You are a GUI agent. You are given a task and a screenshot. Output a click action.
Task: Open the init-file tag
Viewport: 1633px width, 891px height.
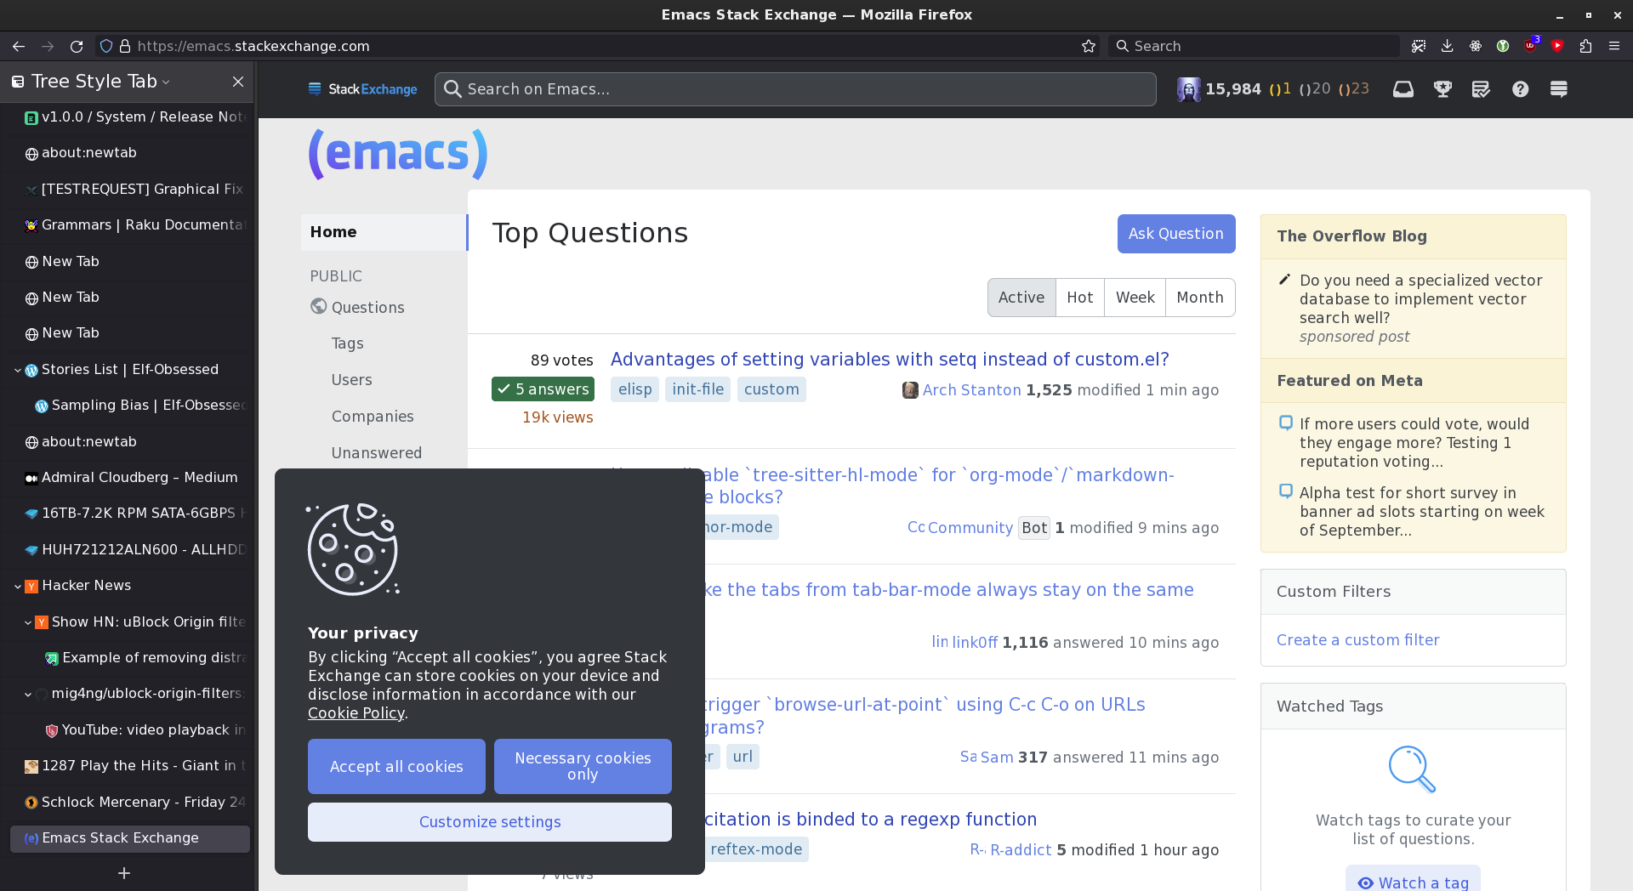(x=697, y=389)
